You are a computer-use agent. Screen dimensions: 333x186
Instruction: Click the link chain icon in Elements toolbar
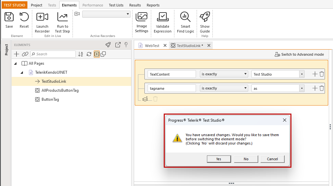coord(25,54)
